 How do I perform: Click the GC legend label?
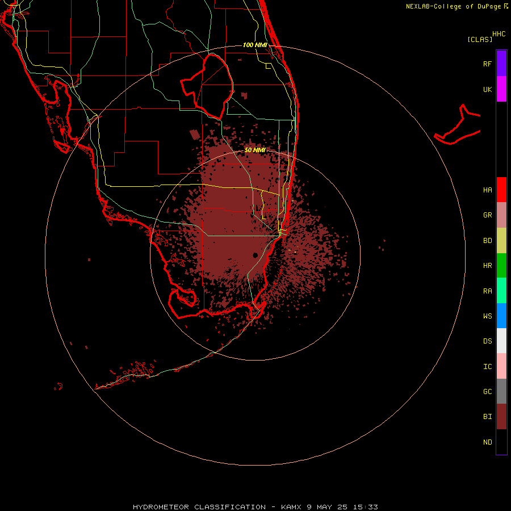487,392
